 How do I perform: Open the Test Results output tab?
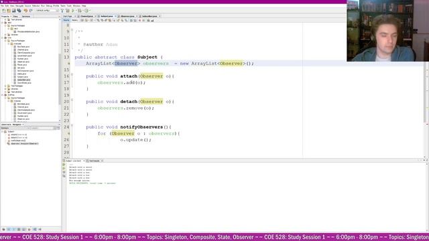[x=95, y=161]
